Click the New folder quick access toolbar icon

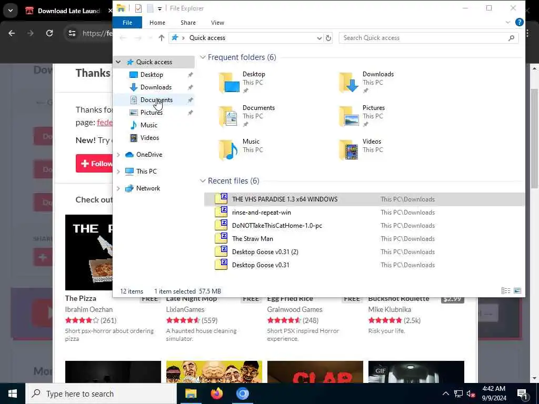coord(150,8)
